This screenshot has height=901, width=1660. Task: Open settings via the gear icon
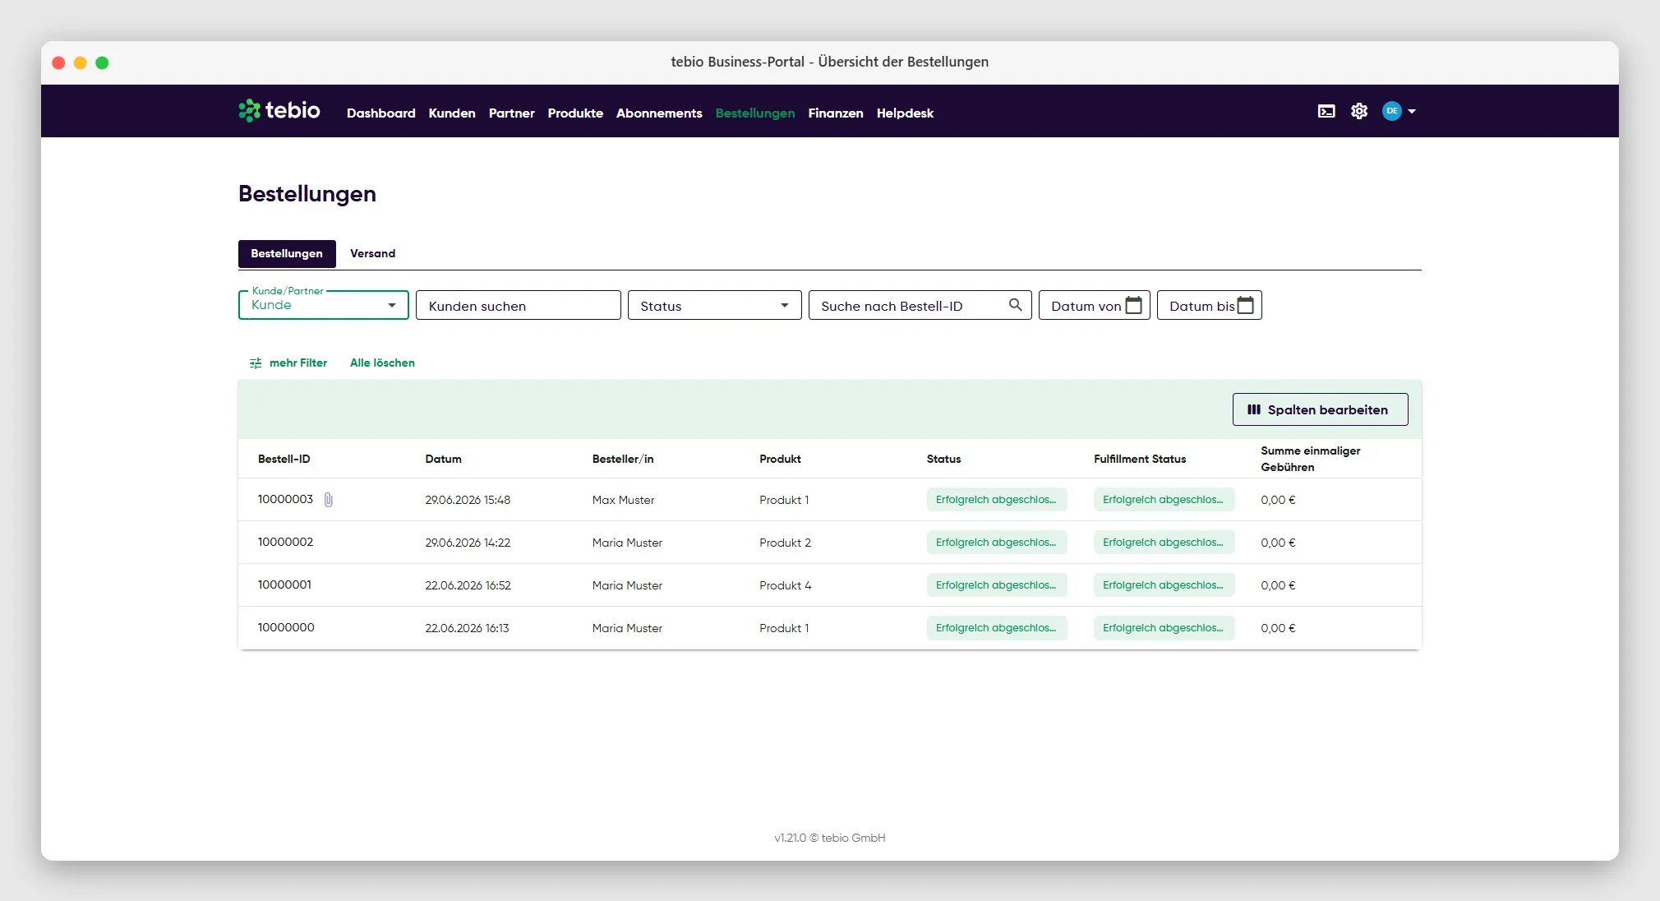click(x=1359, y=111)
